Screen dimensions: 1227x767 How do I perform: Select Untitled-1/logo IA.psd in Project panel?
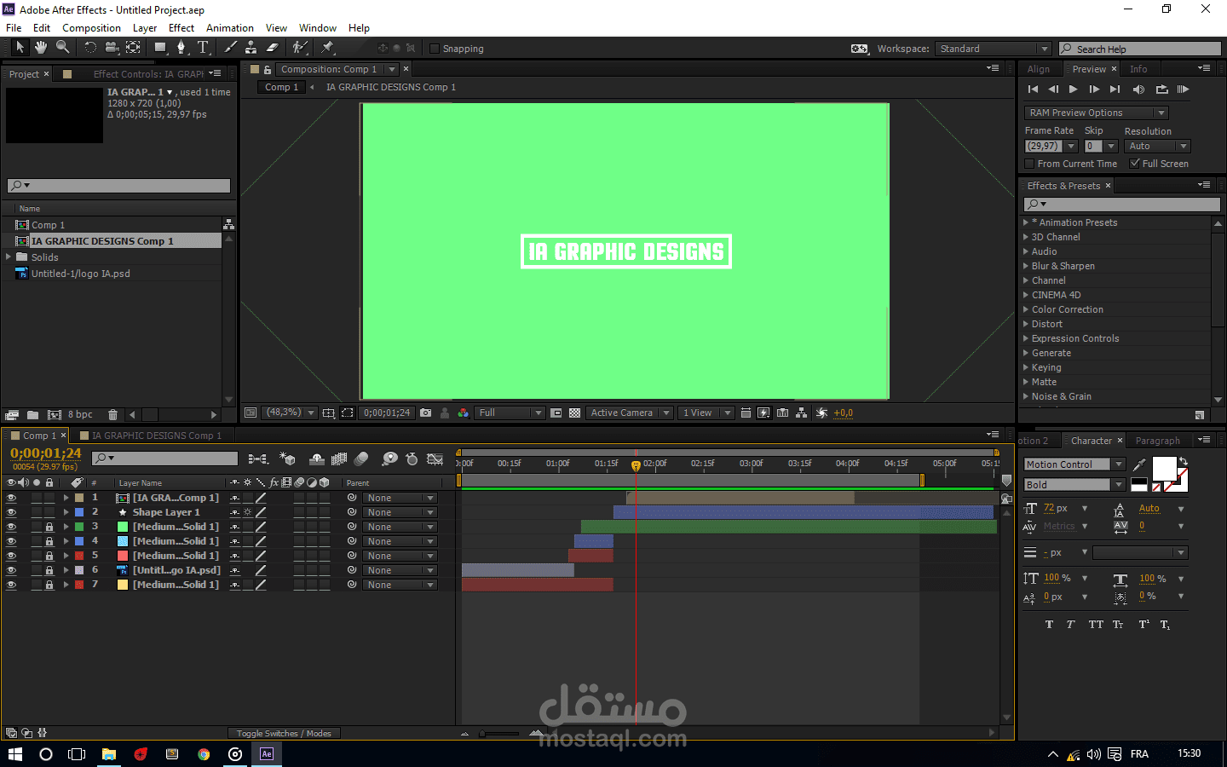(81, 274)
